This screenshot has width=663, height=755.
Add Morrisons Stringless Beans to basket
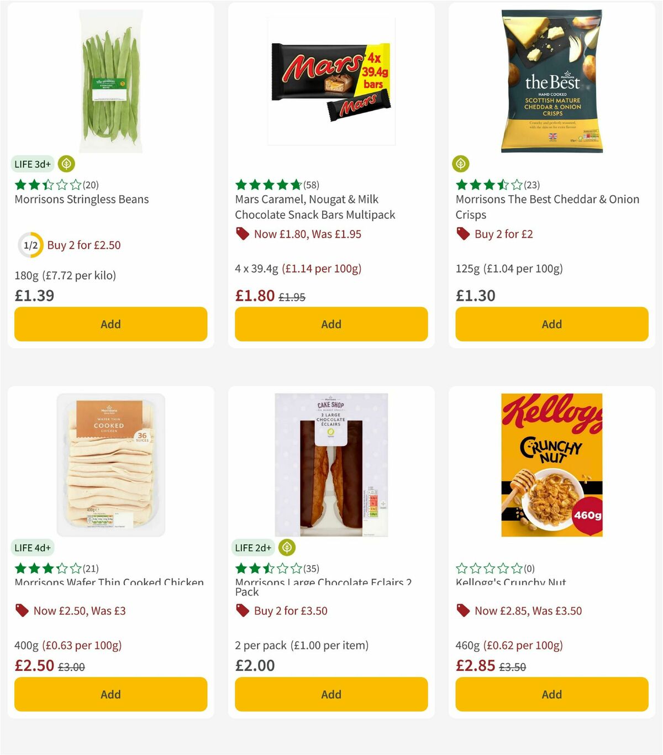(110, 324)
